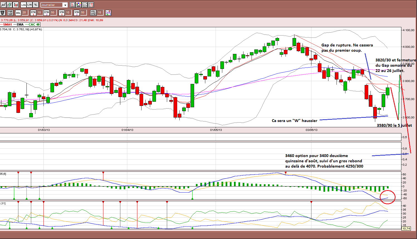Click the MACD: 21,48 status value
This screenshot has height=239, width=417.
78,20
